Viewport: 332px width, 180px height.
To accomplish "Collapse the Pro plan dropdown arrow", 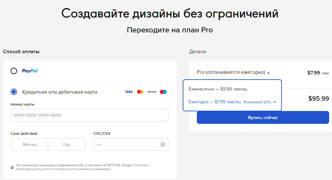I will point(268,73).
